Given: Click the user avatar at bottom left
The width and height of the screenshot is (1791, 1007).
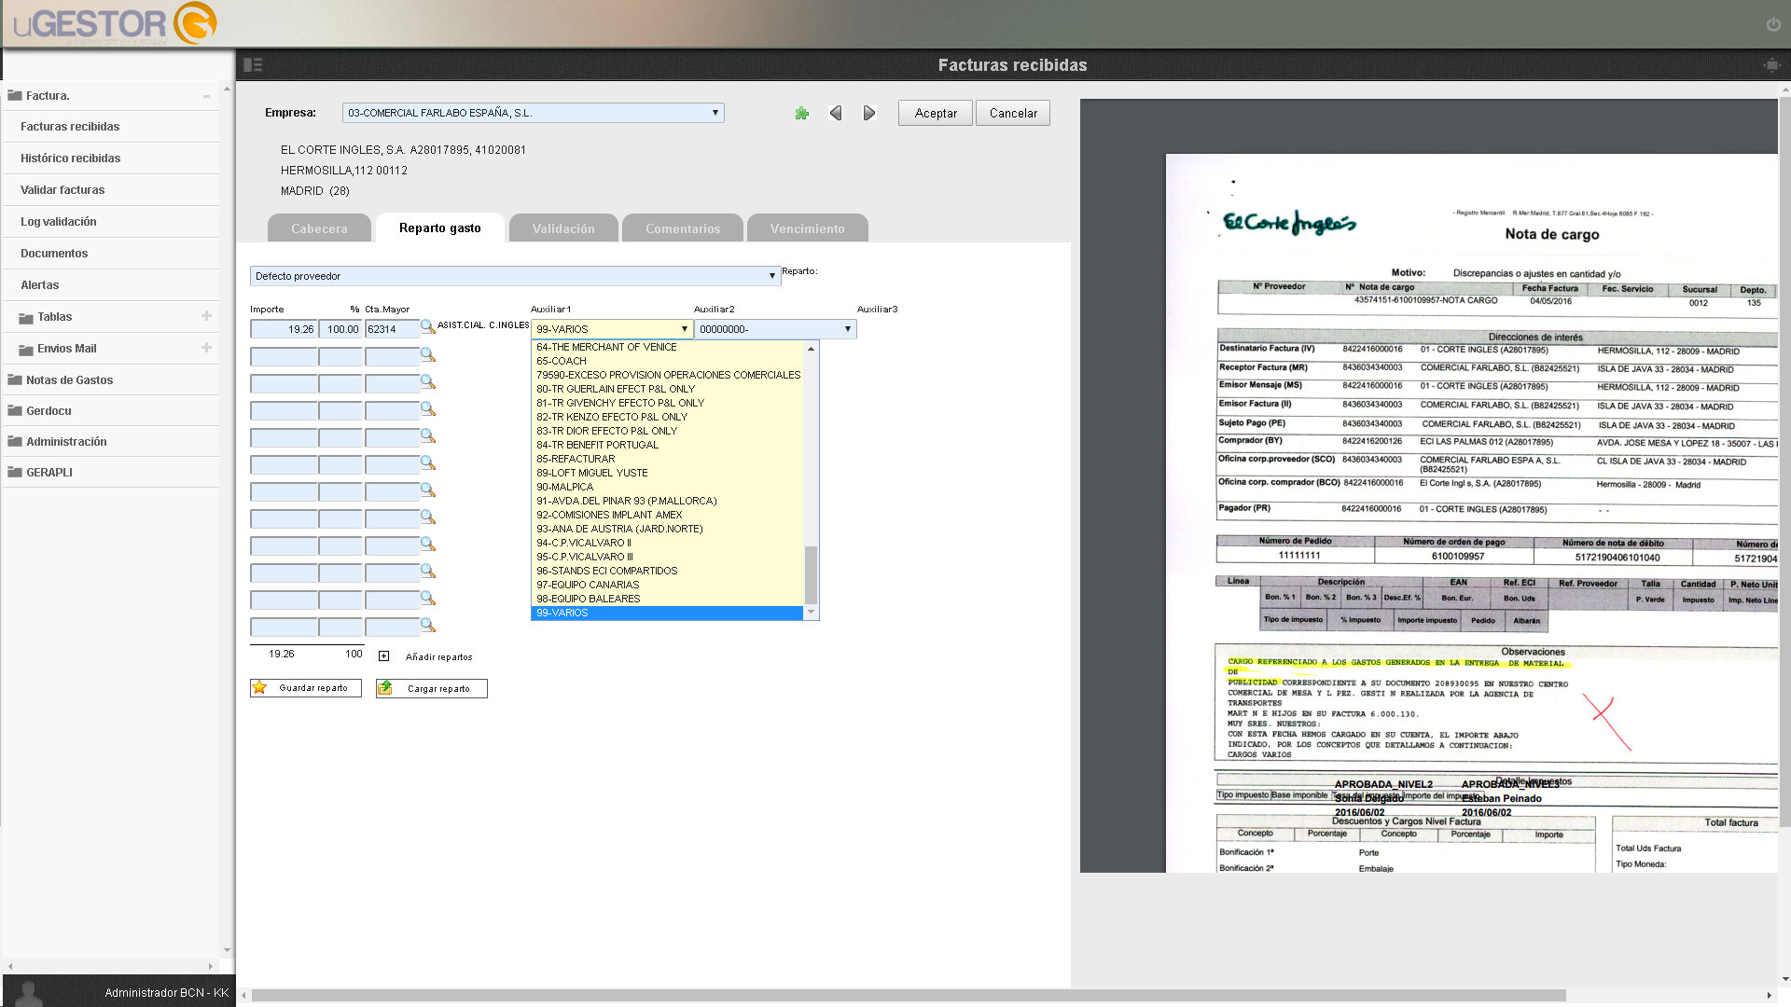Looking at the screenshot, I should tap(31, 993).
